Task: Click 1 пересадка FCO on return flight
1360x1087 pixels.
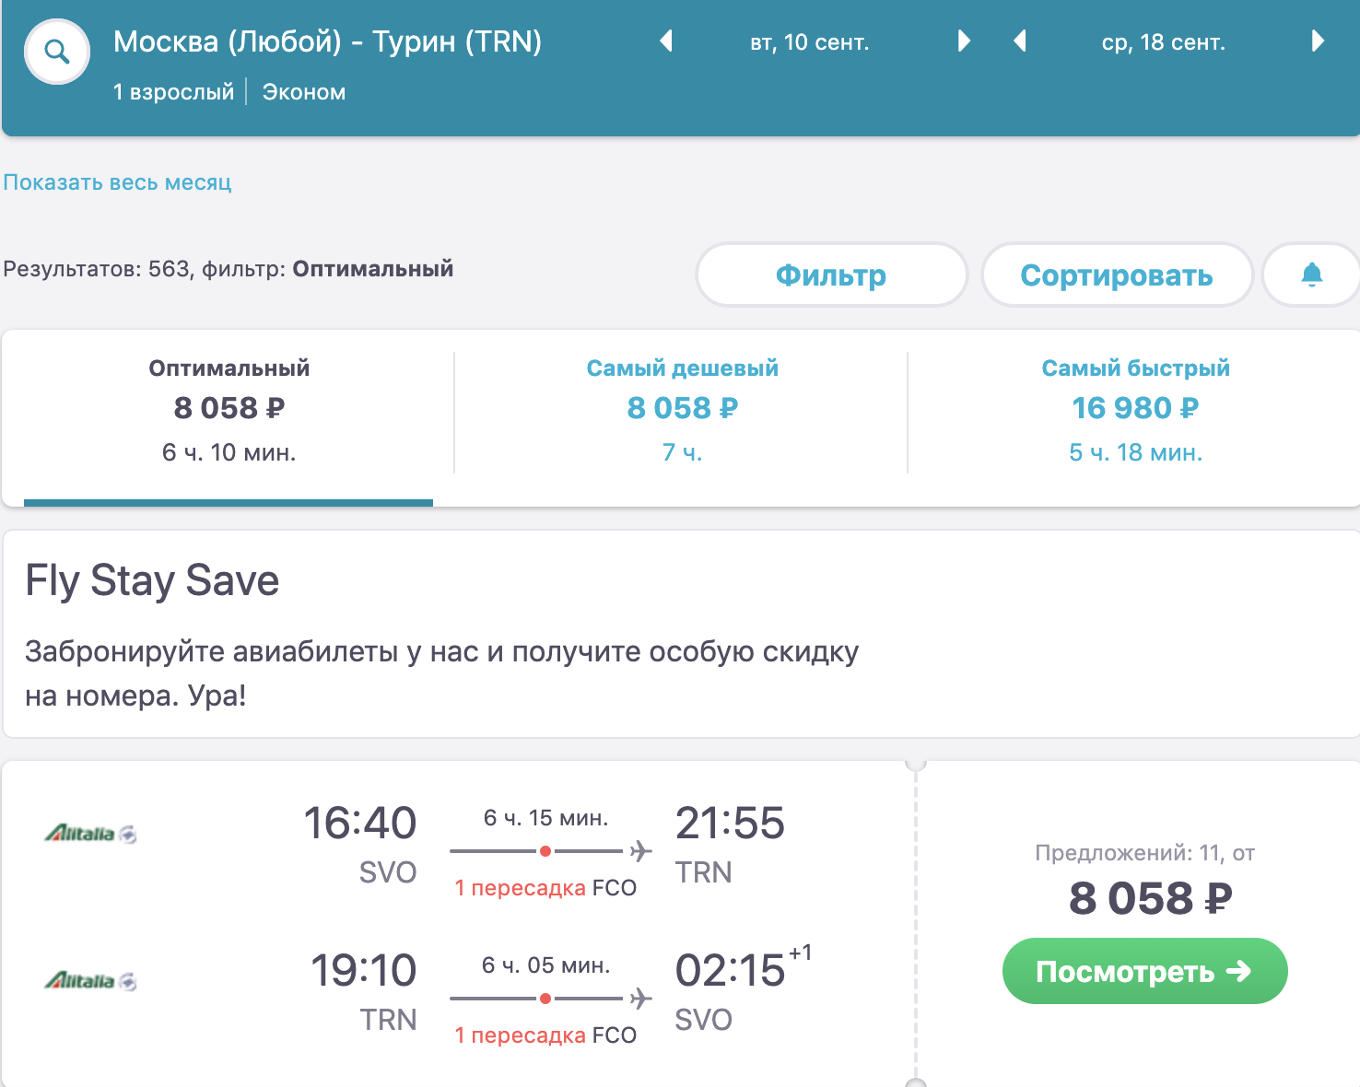Action: [x=545, y=1035]
